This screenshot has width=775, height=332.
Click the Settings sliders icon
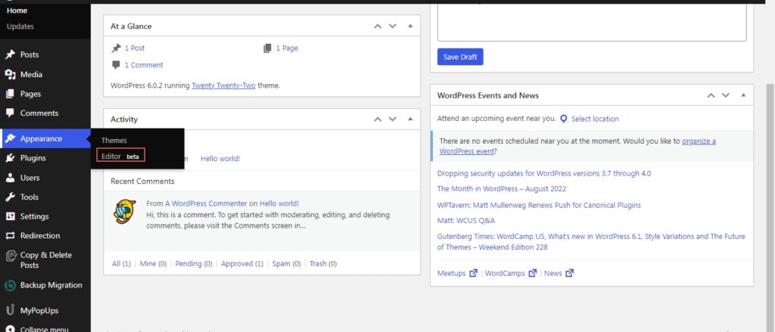coord(10,216)
